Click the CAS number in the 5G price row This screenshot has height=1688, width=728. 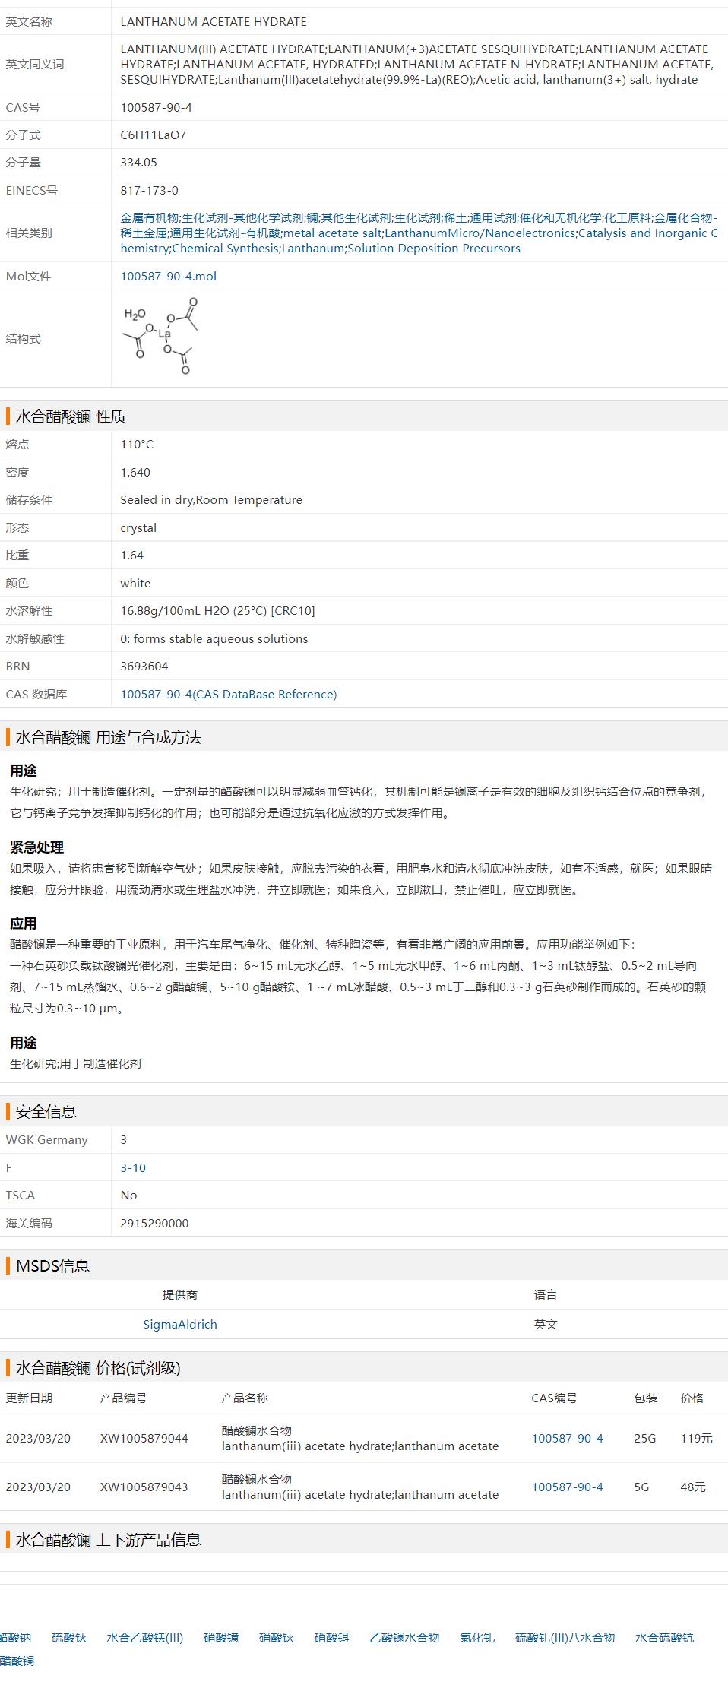tap(567, 1487)
